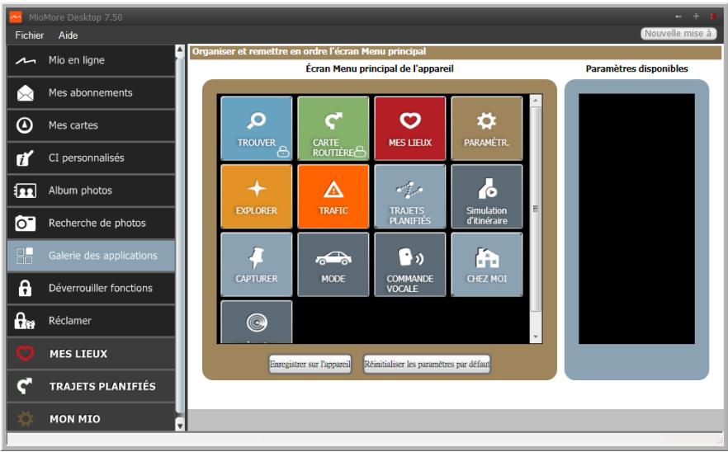Select the PARAMÈTR. gear tile

[x=487, y=128]
